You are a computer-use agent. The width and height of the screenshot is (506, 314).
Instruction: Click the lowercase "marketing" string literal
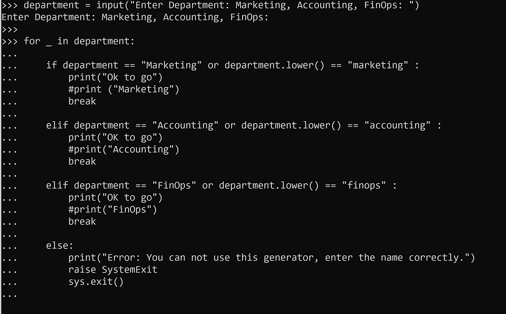pyautogui.click(x=378, y=66)
